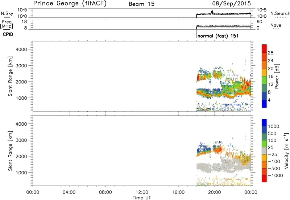Click the power scale value '28'

[270, 53]
